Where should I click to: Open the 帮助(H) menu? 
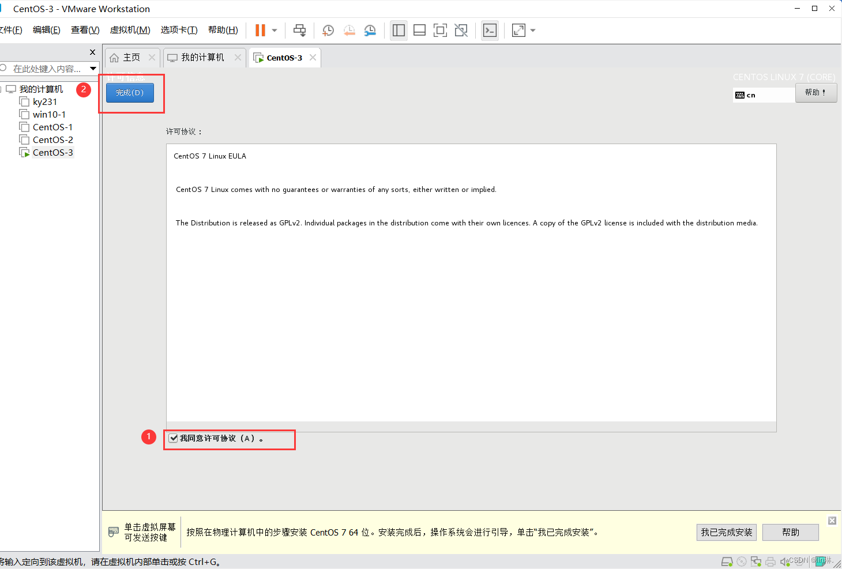pos(223,30)
